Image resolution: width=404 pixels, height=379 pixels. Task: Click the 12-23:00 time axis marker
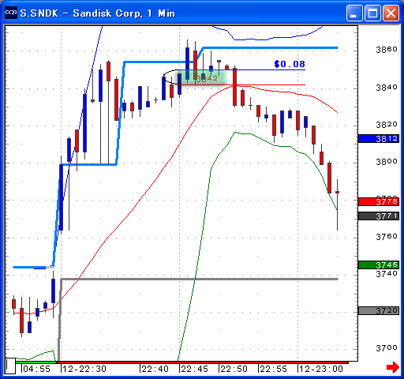(321, 369)
